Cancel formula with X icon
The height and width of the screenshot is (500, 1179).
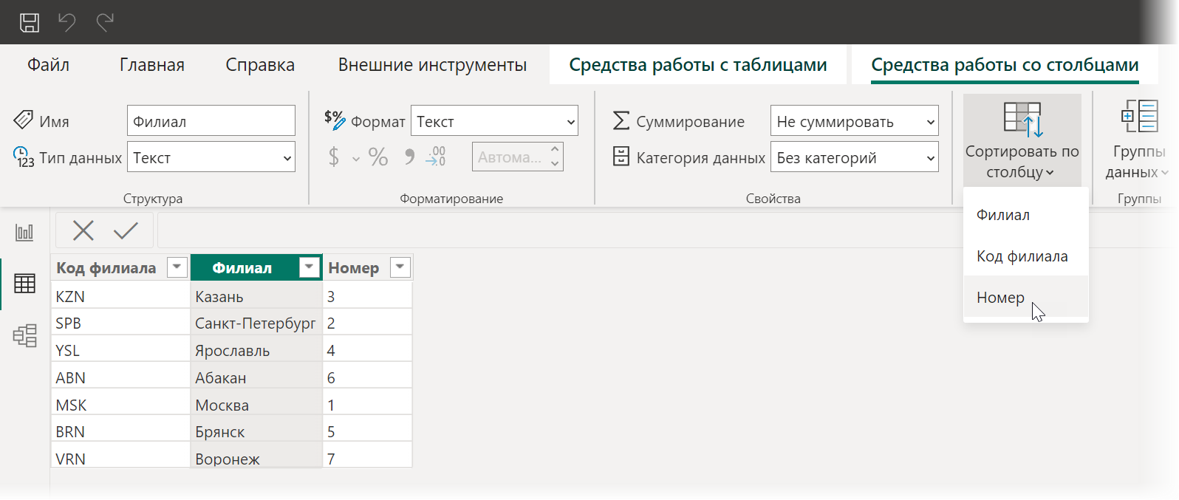point(83,230)
